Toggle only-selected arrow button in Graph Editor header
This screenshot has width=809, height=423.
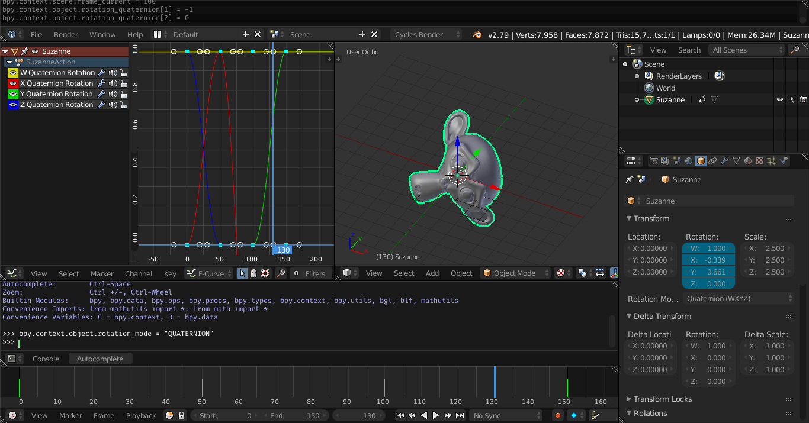click(242, 273)
